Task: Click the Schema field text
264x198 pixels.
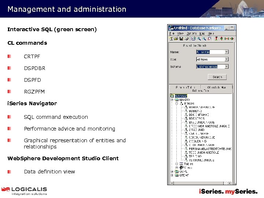Action: [x=207, y=67]
